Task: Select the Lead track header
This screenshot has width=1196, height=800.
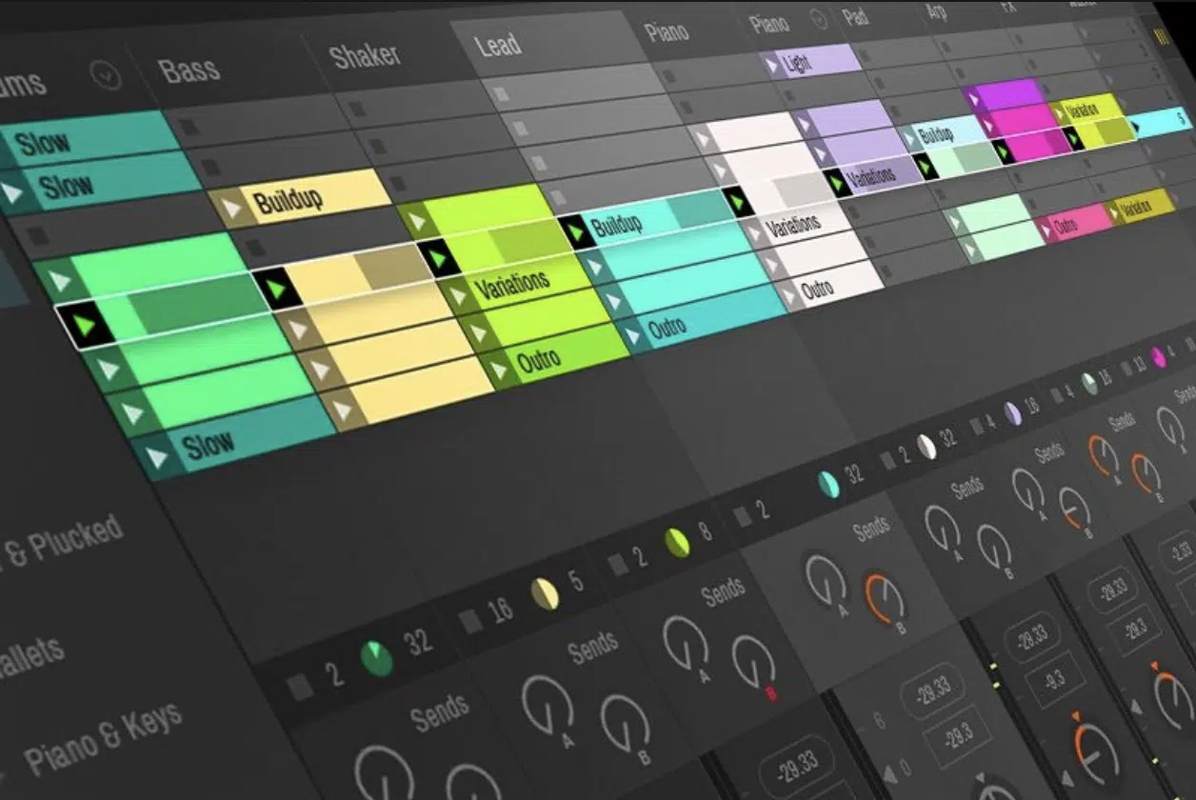Action: click(x=498, y=44)
